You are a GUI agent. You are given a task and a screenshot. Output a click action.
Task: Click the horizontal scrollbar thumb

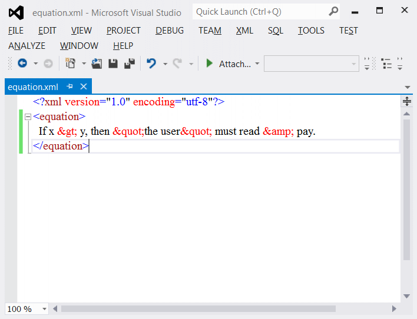pos(198,308)
